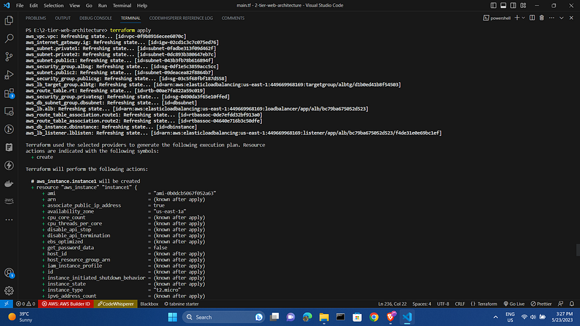The image size is (580, 326).
Task: Switch to Debug Console tab
Action: [95, 18]
